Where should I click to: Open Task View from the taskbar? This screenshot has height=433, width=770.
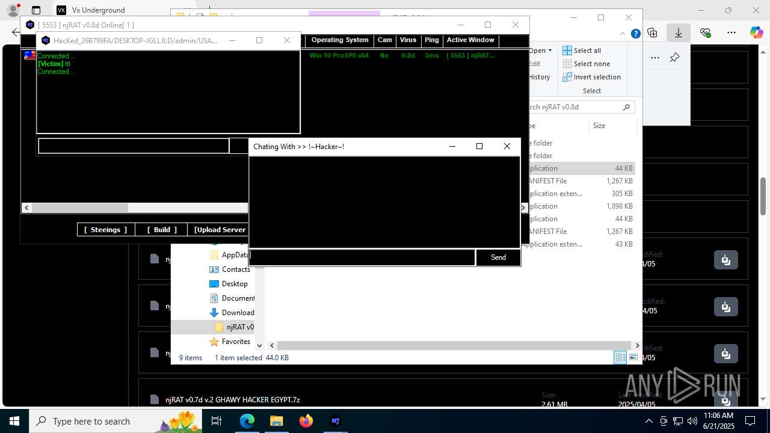click(217, 421)
